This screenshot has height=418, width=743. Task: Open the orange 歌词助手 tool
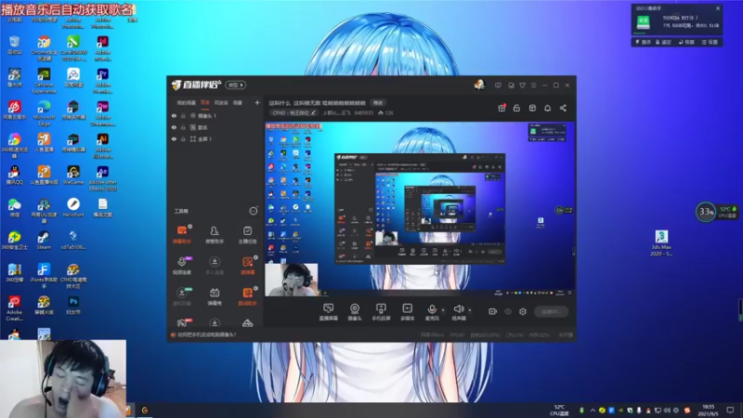click(247, 296)
